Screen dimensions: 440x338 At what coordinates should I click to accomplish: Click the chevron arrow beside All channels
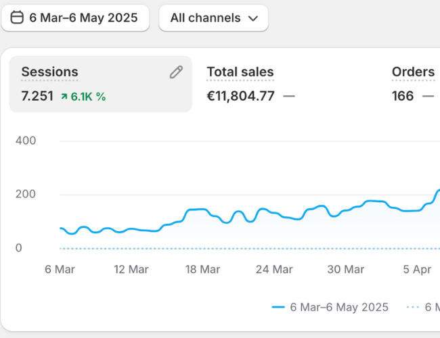[x=253, y=18]
